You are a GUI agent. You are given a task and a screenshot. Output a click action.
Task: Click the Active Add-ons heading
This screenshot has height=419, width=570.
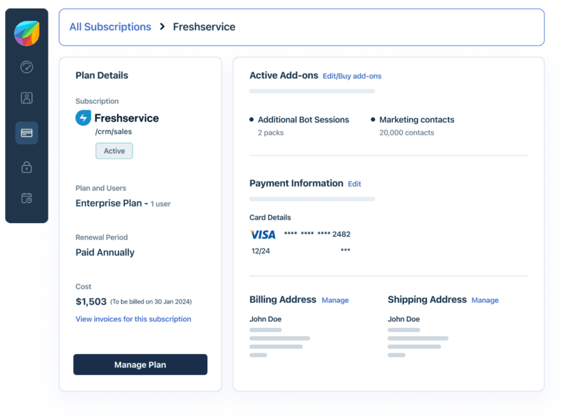click(284, 76)
